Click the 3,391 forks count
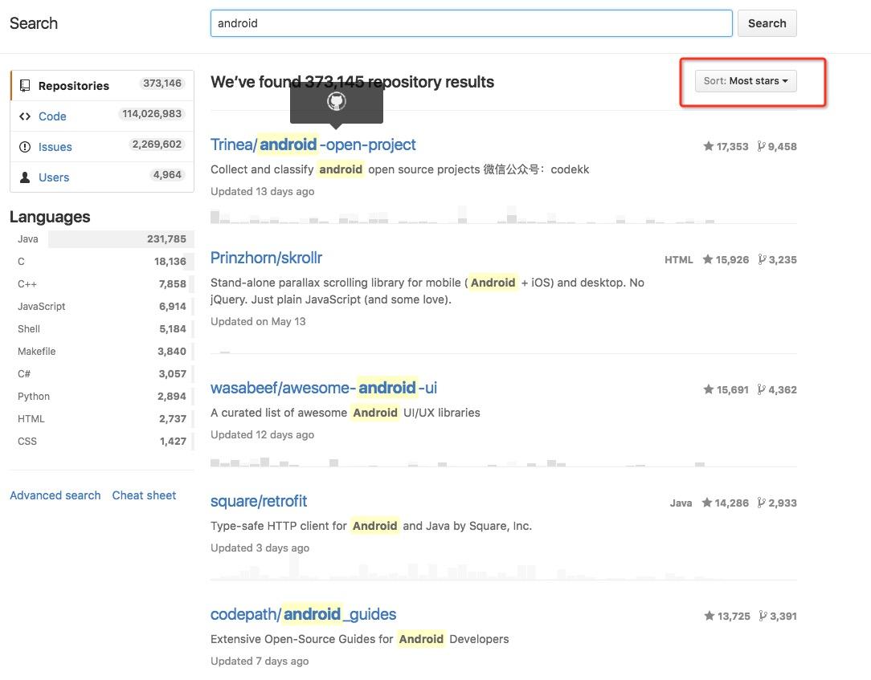 click(x=783, y=616)
